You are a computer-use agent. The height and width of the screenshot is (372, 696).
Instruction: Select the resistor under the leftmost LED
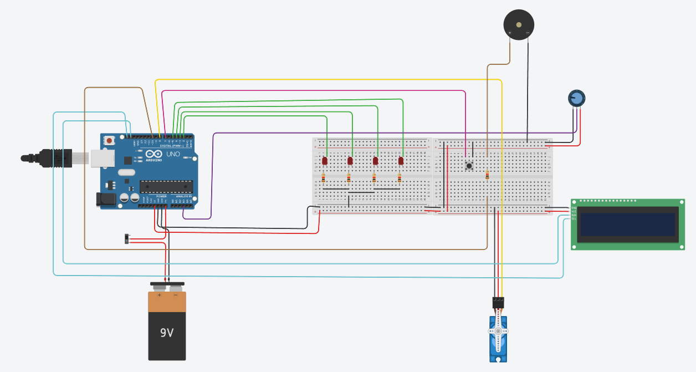(x=324, y=178)
